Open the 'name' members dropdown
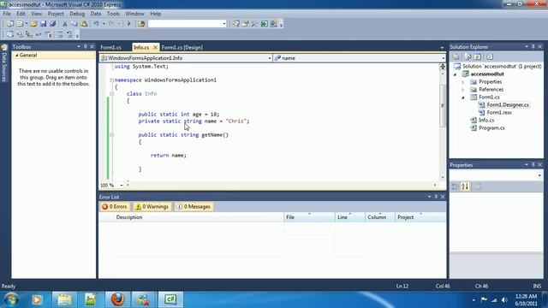Screen dimensions: 548x308 [x=444, y=58]
